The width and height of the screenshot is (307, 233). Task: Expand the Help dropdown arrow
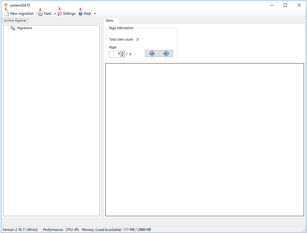pyautogui.click(x=95, y=14)
